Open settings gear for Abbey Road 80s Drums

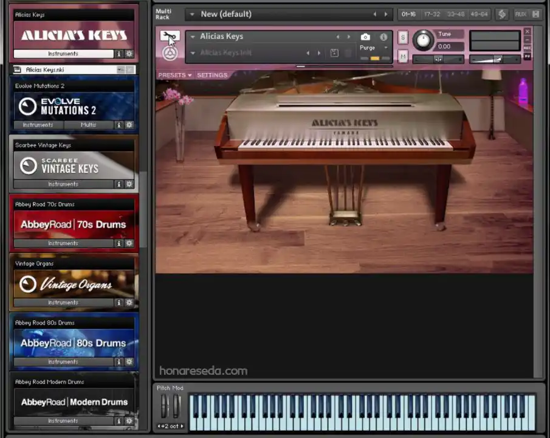click(x=129, y=362)
